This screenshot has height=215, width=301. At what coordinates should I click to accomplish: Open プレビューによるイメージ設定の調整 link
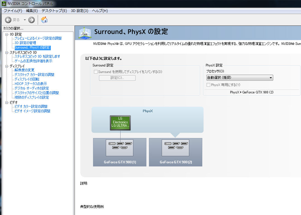point(38,38)
